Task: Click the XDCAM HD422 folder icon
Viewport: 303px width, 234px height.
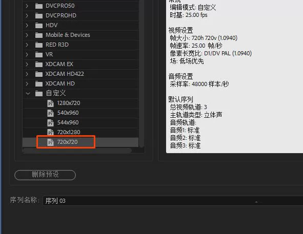Action: (x=39, y=74)
